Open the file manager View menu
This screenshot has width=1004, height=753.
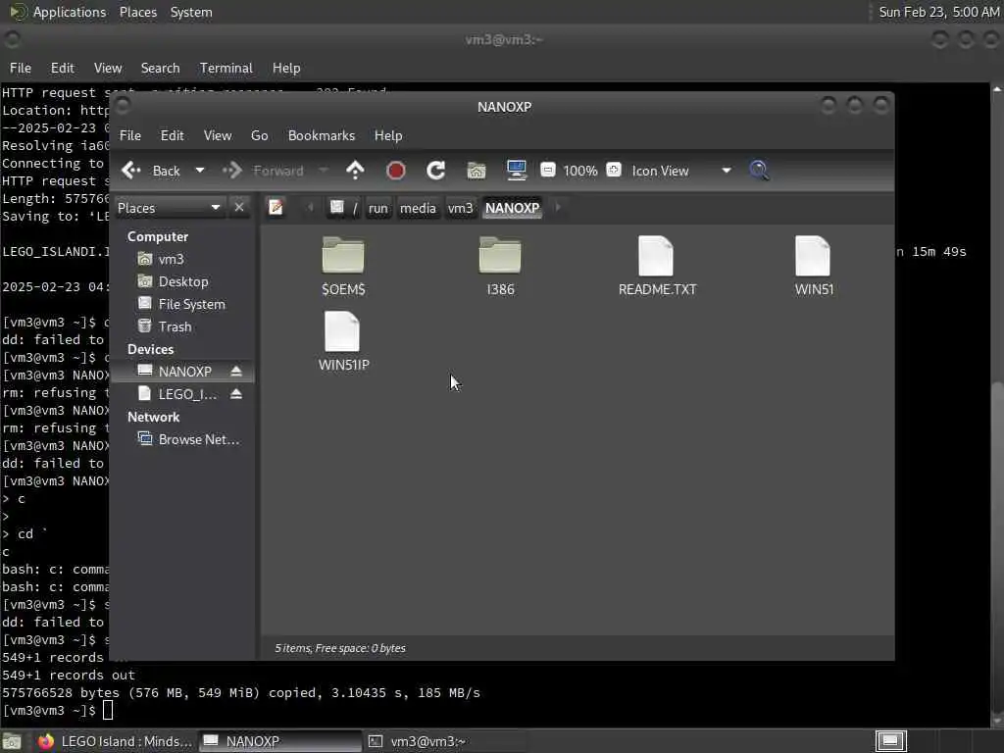coord(217,135)
